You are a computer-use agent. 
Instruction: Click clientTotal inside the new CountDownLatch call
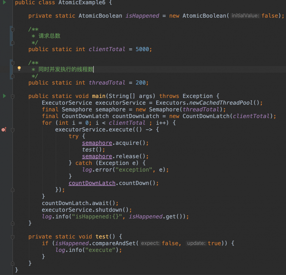[251, 116]
